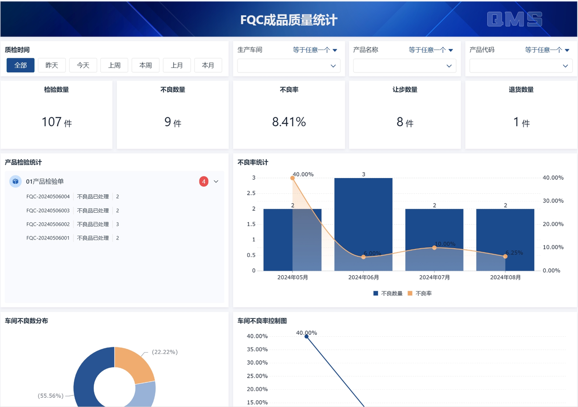Image resolution: width=578 pixels, height=407 pixels.
Task: Click the 2024年08月 bar in 不良率统计
Action: (x=505, y=240)
